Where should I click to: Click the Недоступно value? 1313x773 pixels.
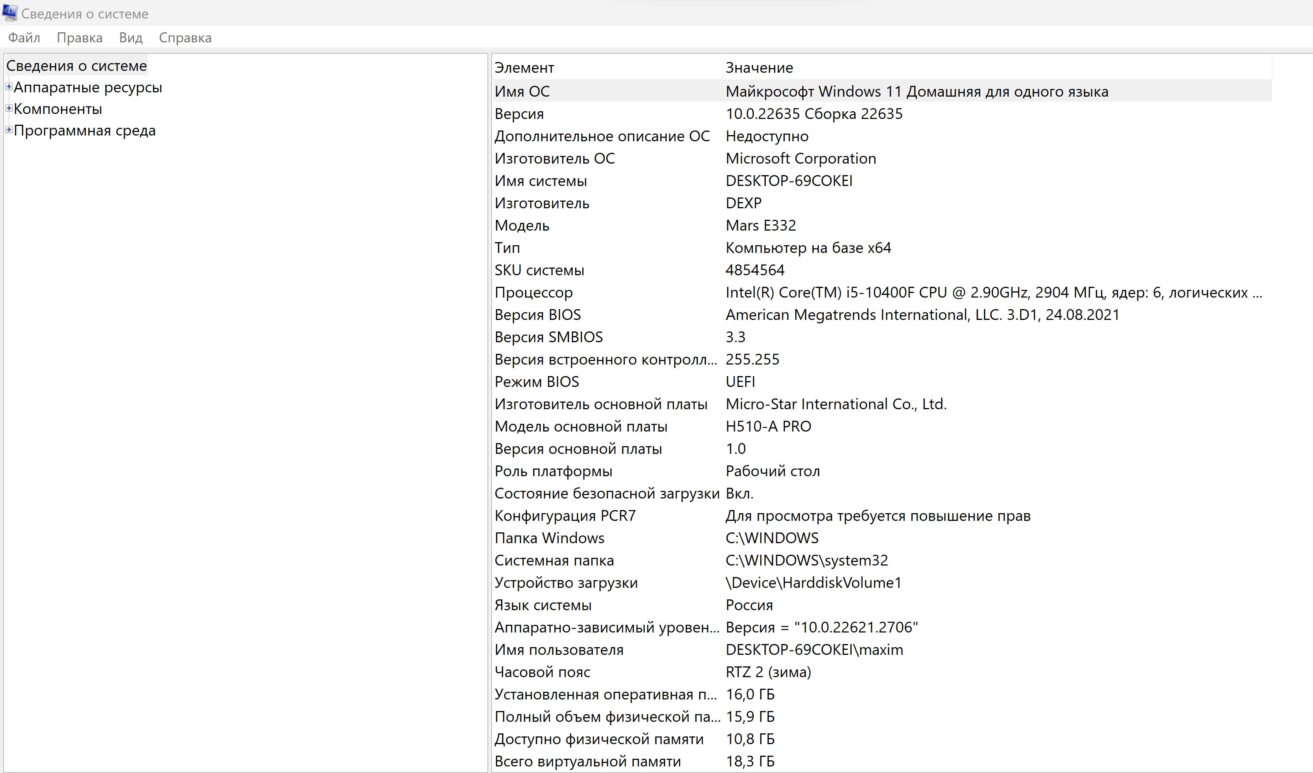767,137
